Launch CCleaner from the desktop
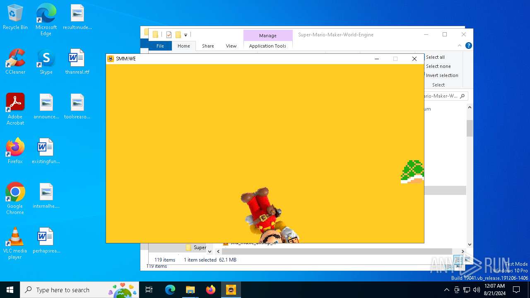530x298 pixels. tap(15, 62)
